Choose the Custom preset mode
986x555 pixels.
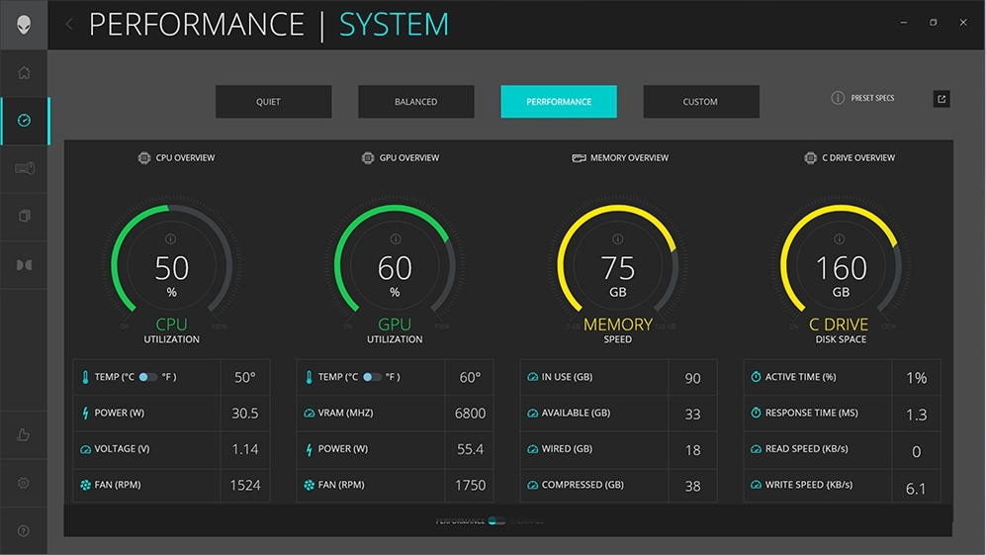[x=700, y=102]
